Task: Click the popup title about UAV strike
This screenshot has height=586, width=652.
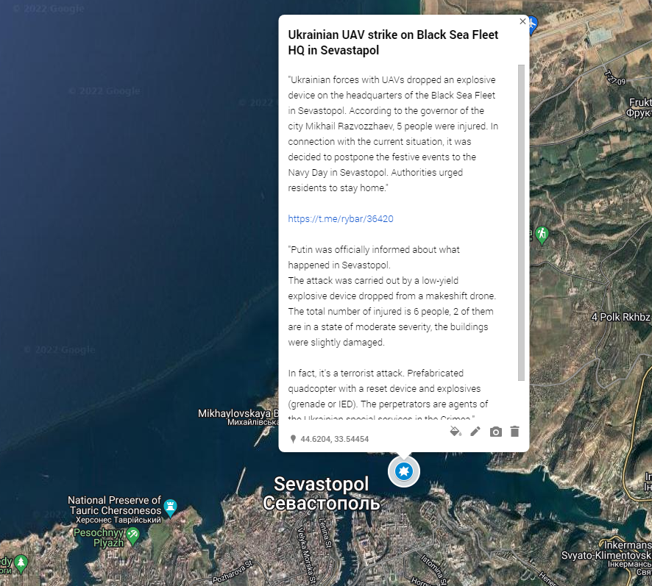Action: click(x=393, y=43)
